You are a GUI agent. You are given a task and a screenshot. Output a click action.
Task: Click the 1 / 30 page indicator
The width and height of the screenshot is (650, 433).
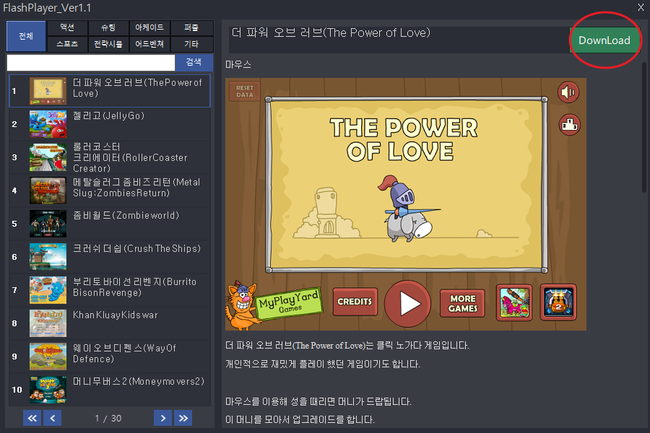[x=108, y=418]
